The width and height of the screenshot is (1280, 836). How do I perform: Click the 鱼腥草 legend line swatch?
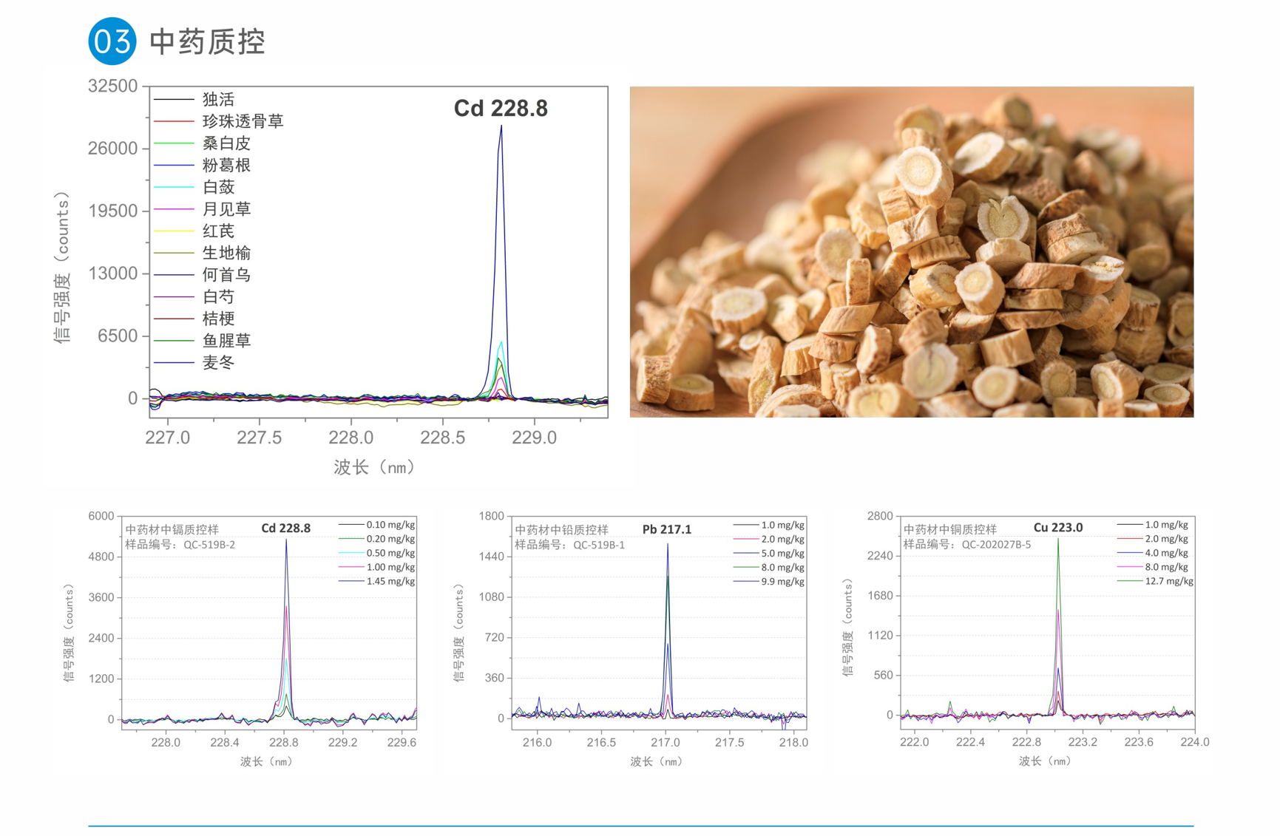[174, 341]
